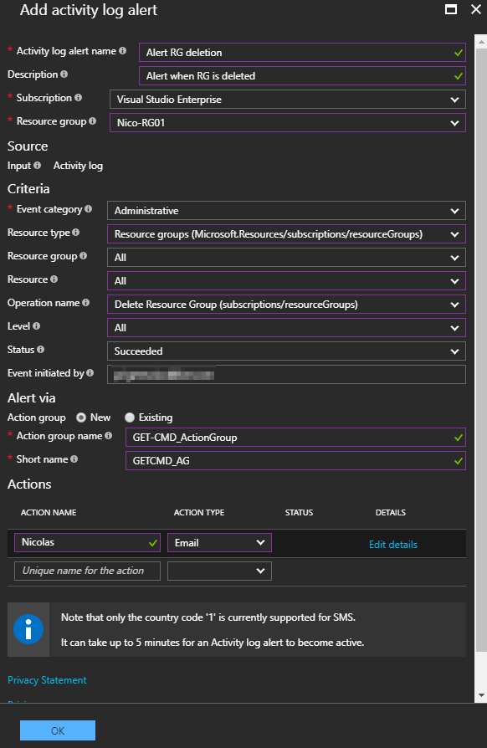Click info icon next to Event category

pyautogui.click(x=88, y=209)
